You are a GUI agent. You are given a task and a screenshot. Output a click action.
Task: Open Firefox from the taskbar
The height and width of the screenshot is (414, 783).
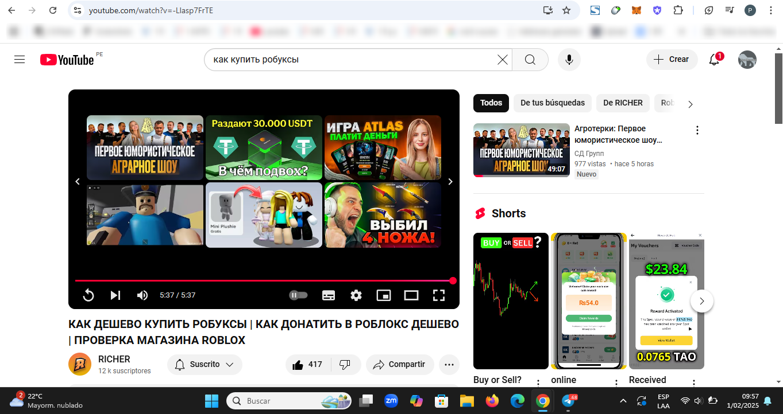pos(492,401)
